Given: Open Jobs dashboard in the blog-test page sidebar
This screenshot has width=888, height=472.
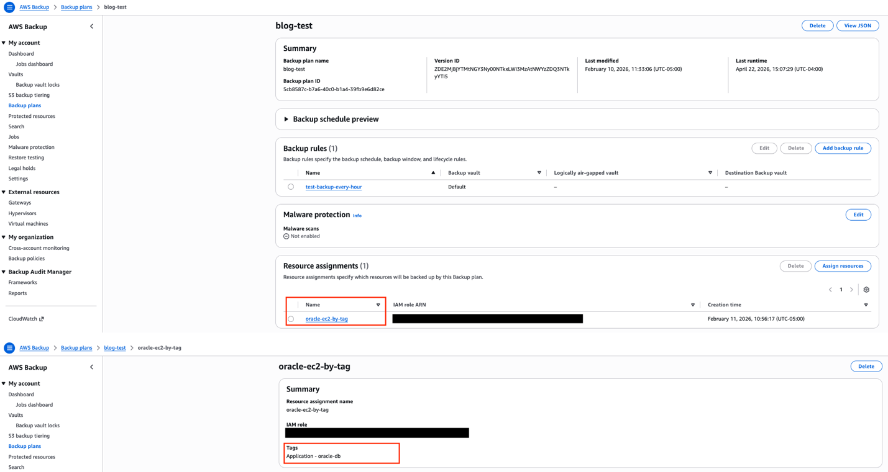Looking at the screenshot, I should (34, 64).
